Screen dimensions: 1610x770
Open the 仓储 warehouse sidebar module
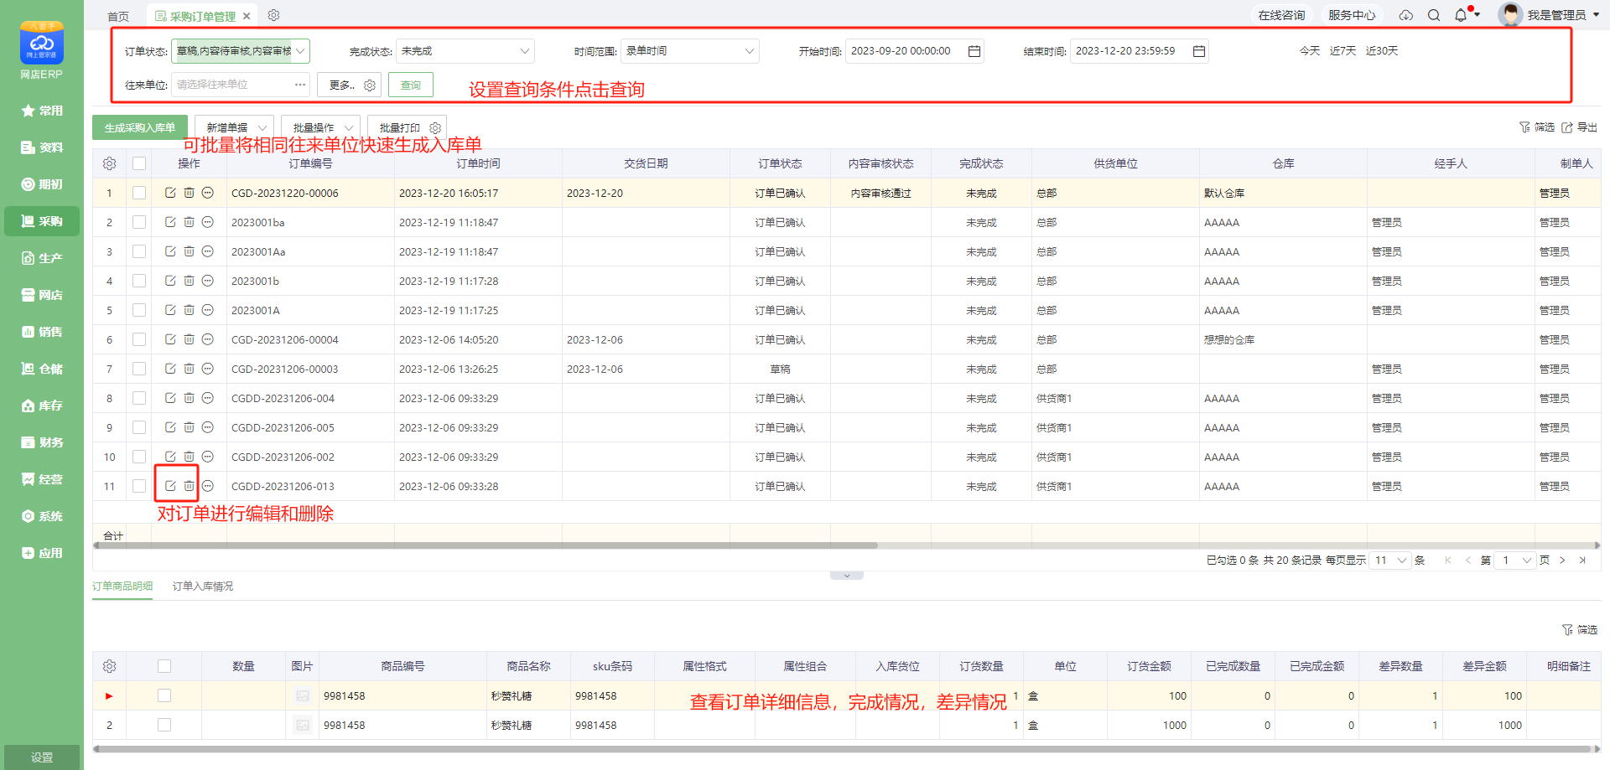click(x=42, y=369)
